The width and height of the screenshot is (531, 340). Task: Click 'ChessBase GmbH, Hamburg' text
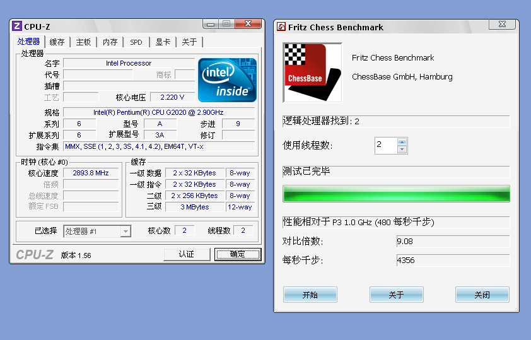pos(402,77)
